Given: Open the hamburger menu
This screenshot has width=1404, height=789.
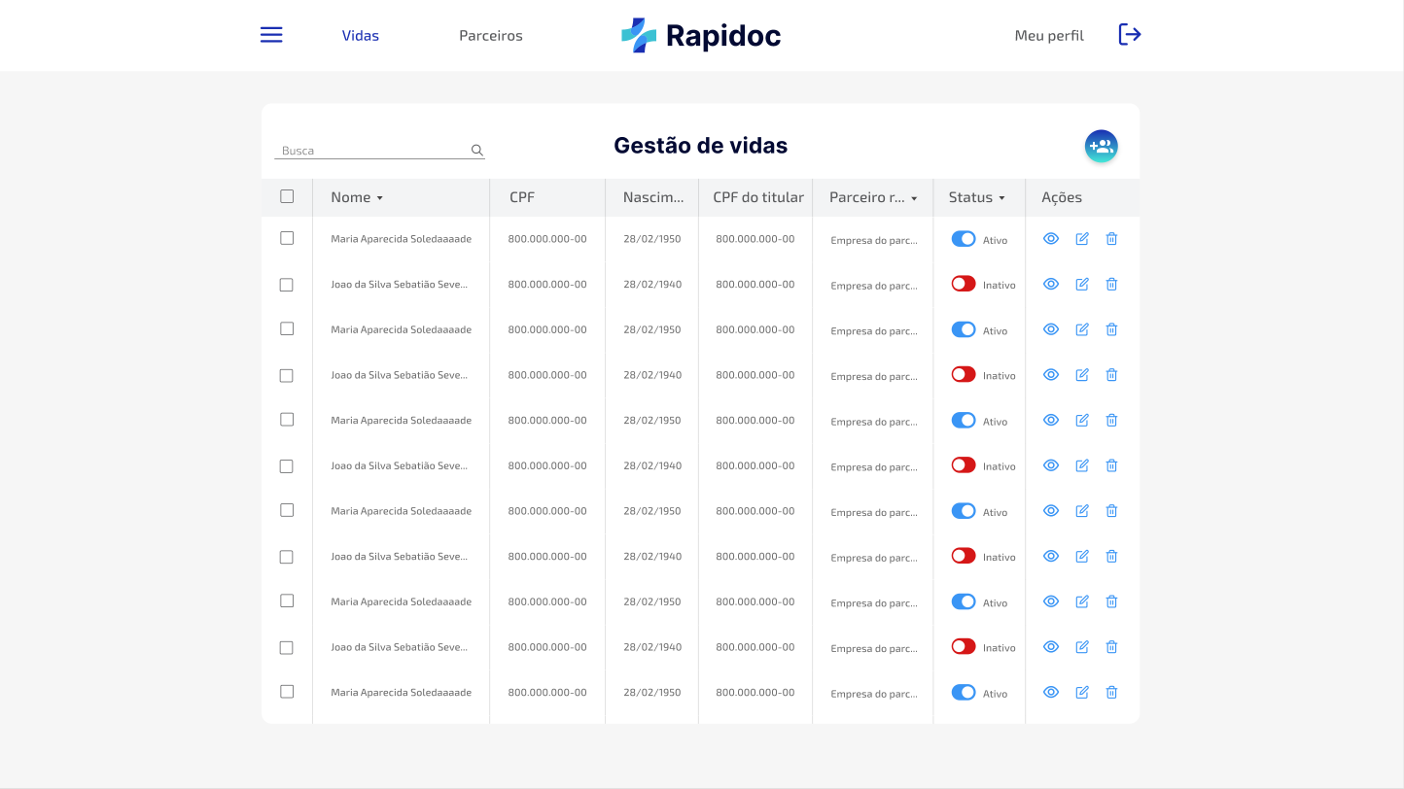Looking at the screenshot, I should point(271,35).
